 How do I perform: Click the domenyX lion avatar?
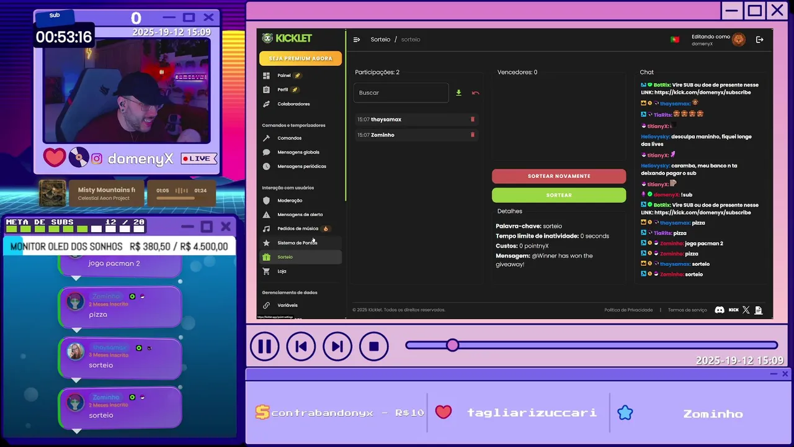[738, 40]
